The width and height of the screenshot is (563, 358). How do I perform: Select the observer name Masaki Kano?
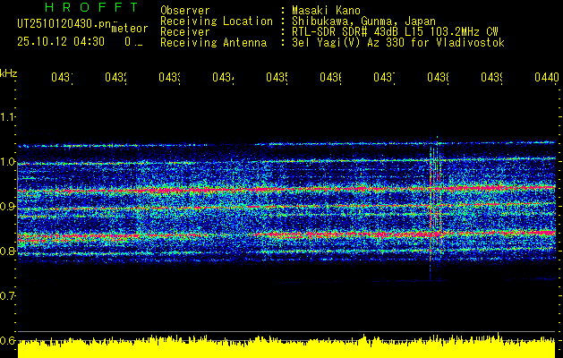(x=326, y=10)
